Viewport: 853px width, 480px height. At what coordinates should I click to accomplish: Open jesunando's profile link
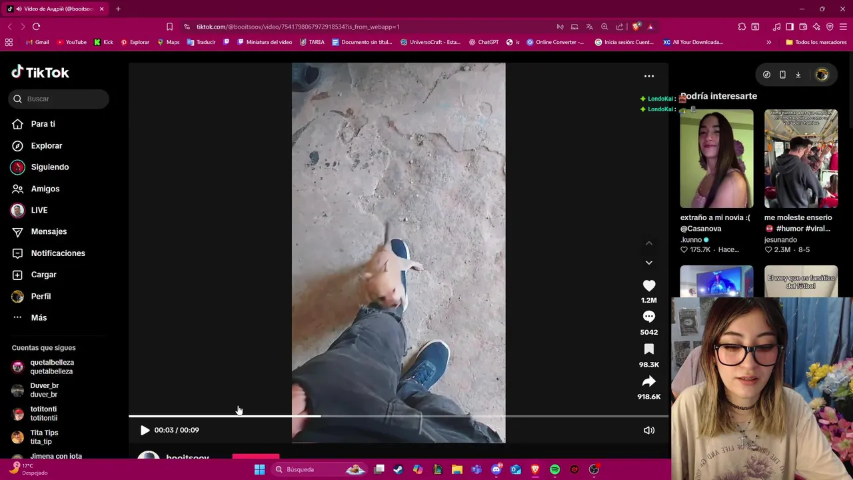[780, 239]
